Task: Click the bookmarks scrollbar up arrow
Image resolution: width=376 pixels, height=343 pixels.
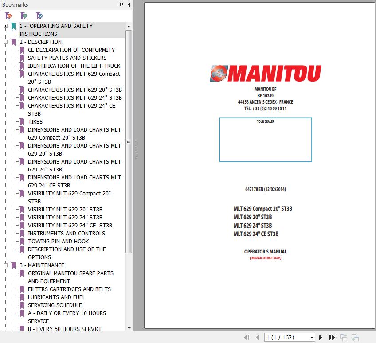Action: [x=129, y=26]
